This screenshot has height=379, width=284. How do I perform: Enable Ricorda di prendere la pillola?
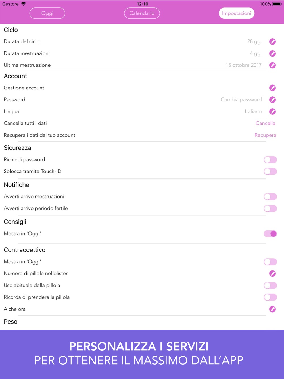[270, 297]
